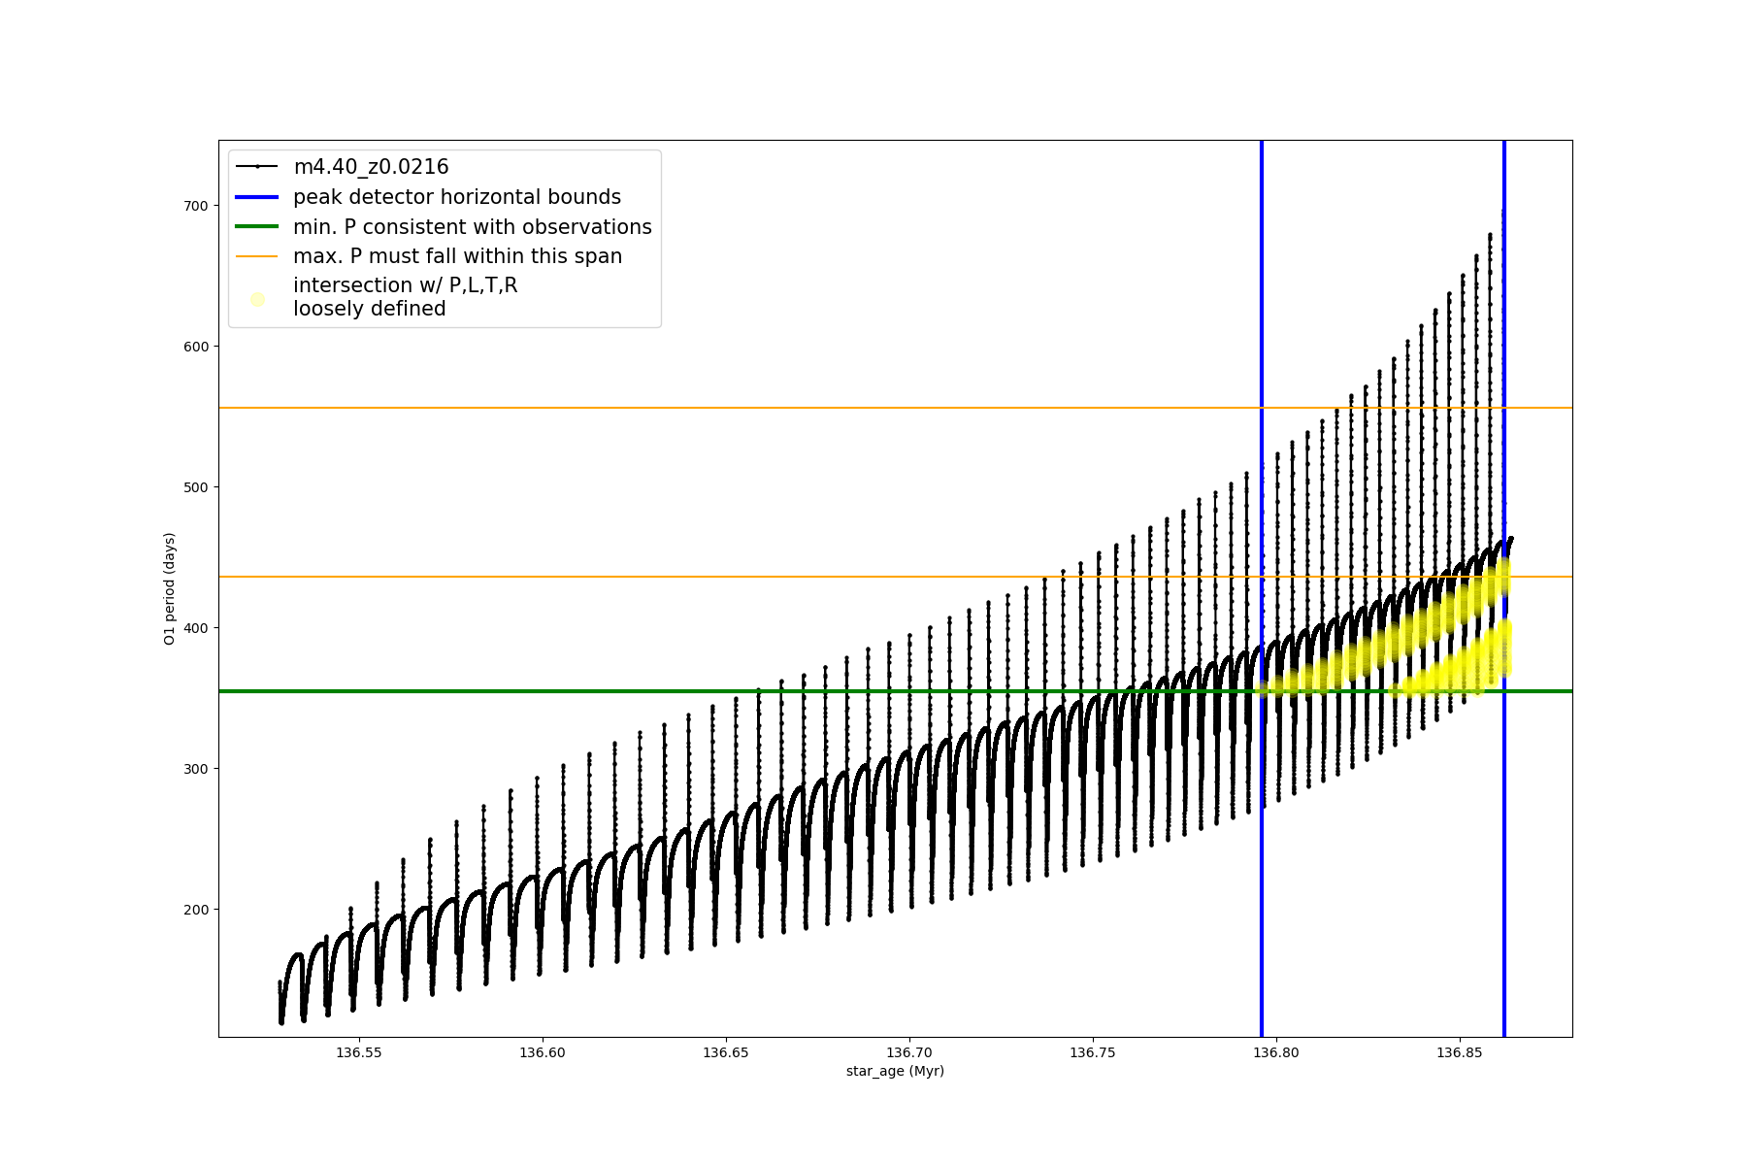Click the 'O1 period (days)' y-axis label
This screenshot has width=1747, height=1165.
[170, 588]
